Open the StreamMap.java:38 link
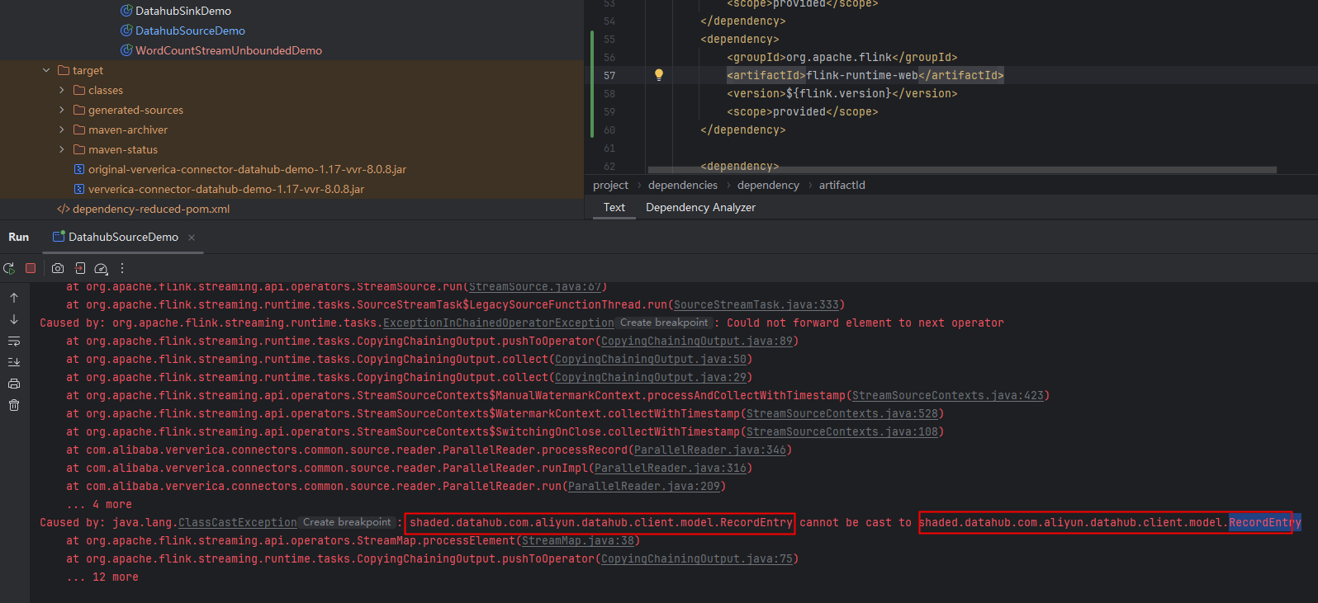The height and width of the screenshot is (603, 1318). click(578, 540)
